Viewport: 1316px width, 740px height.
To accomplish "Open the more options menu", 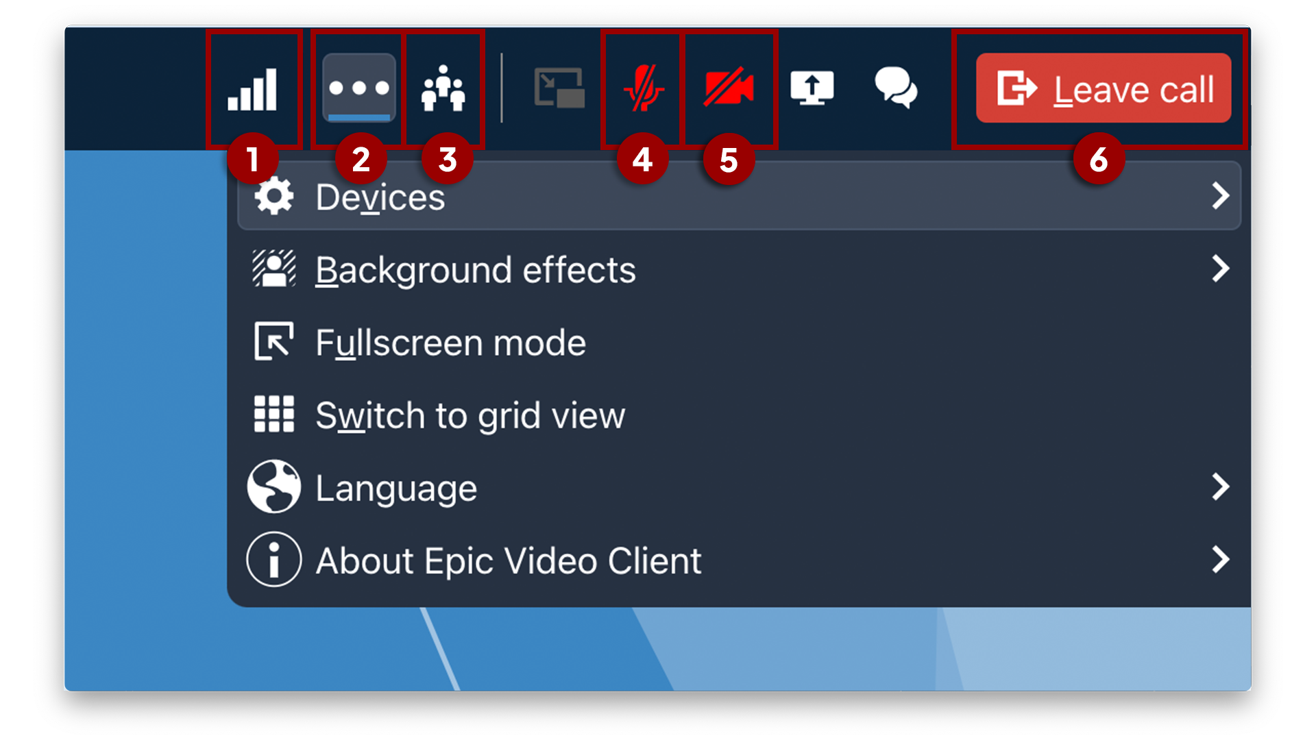I will (x=359, y=87).
